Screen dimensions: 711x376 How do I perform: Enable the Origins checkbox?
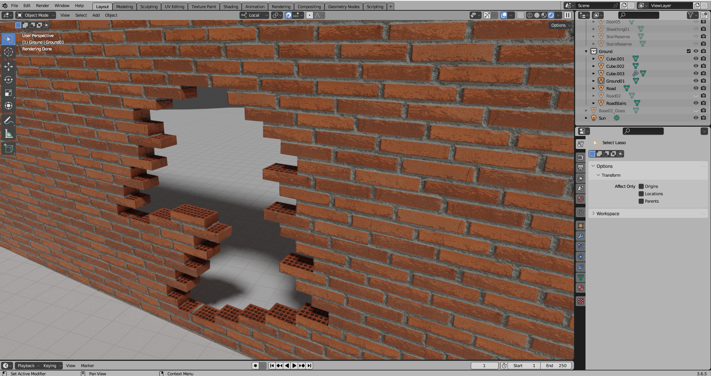point(641,186)
